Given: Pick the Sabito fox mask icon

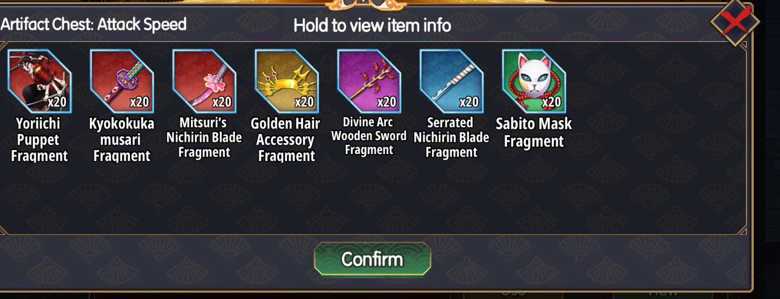Looking at the screenshot, I should click(x=534, y=81).
